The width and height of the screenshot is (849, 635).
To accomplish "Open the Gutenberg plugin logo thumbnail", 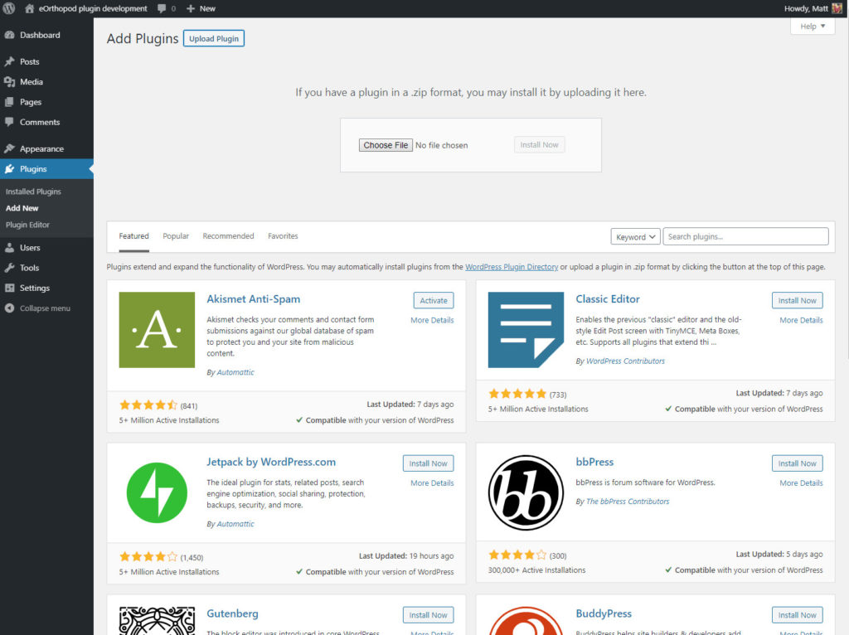I will 157,620.
